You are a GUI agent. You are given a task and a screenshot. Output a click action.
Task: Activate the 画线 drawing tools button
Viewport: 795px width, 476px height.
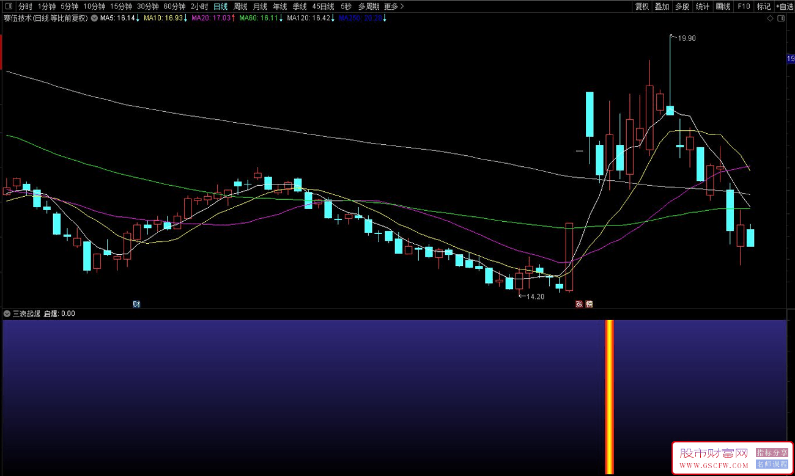[723, 6]
